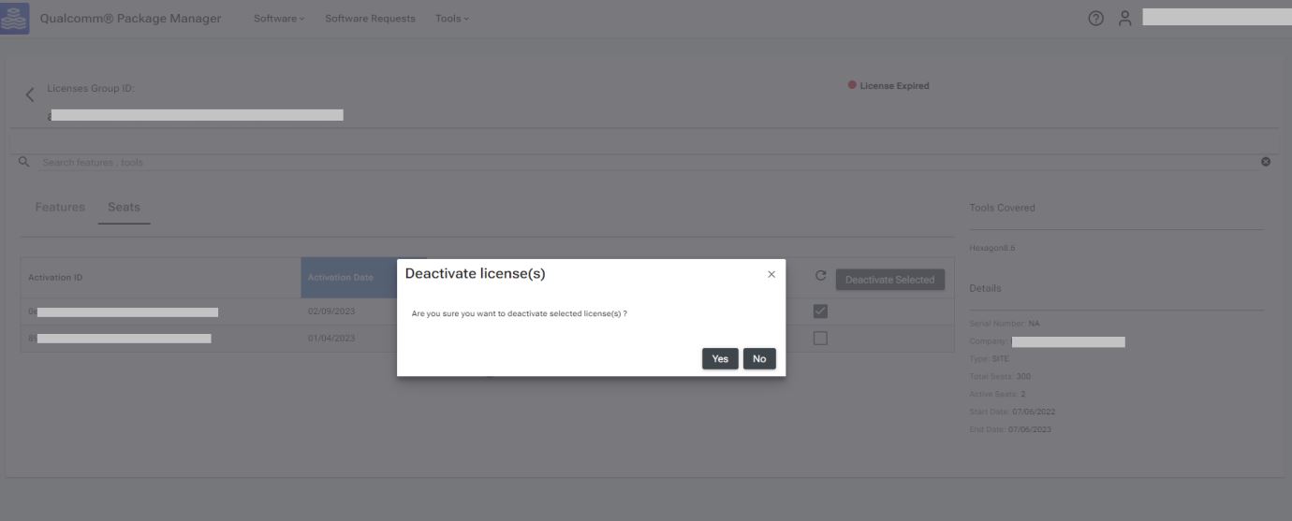Check the seat activated 01/04/2023
1292x521 pixels.
tap(820, 338)
